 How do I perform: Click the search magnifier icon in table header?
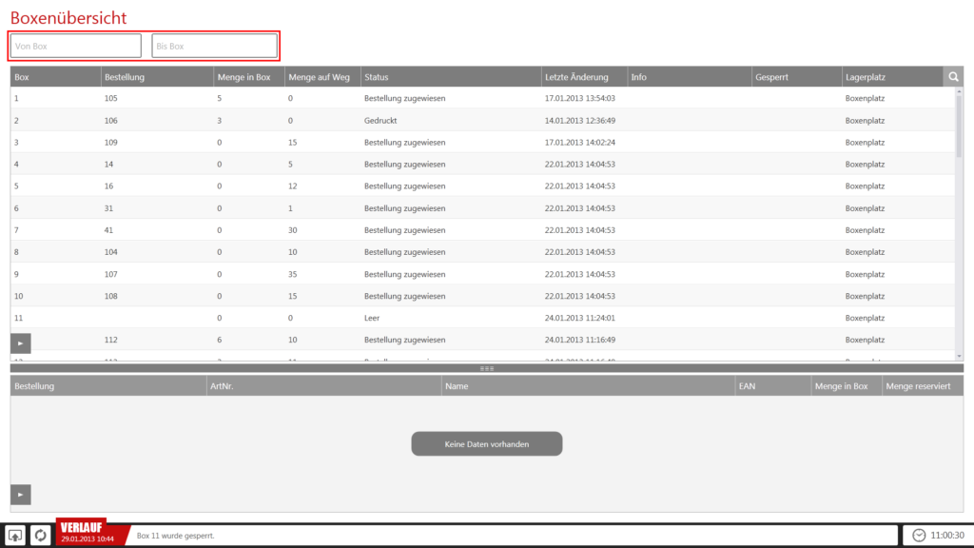953,77
